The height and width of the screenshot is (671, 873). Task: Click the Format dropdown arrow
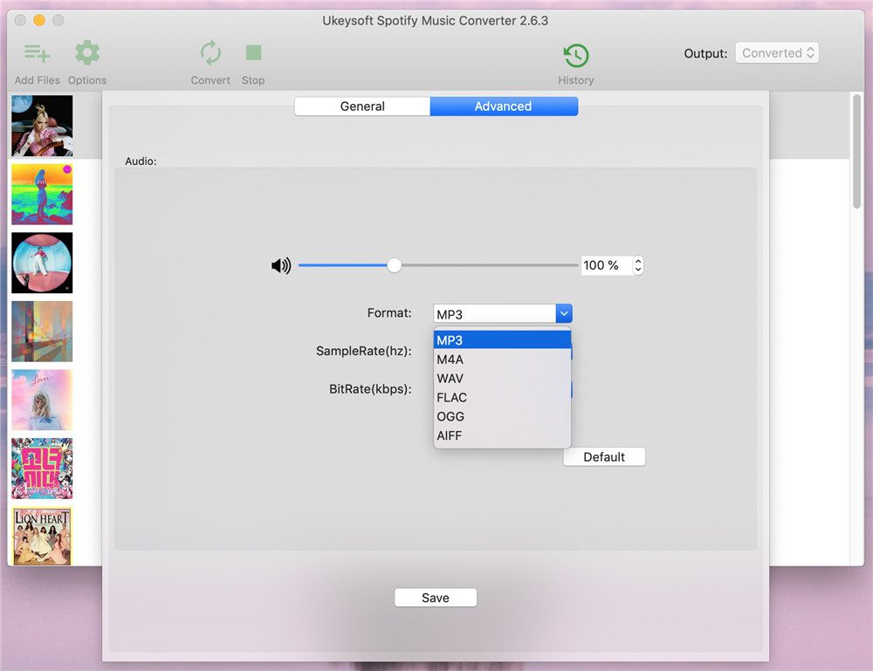[x=564, y=314]
